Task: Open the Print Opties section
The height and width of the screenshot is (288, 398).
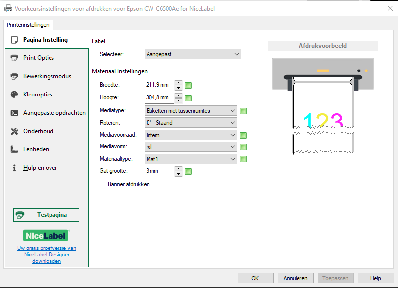Action: point(47,58)
